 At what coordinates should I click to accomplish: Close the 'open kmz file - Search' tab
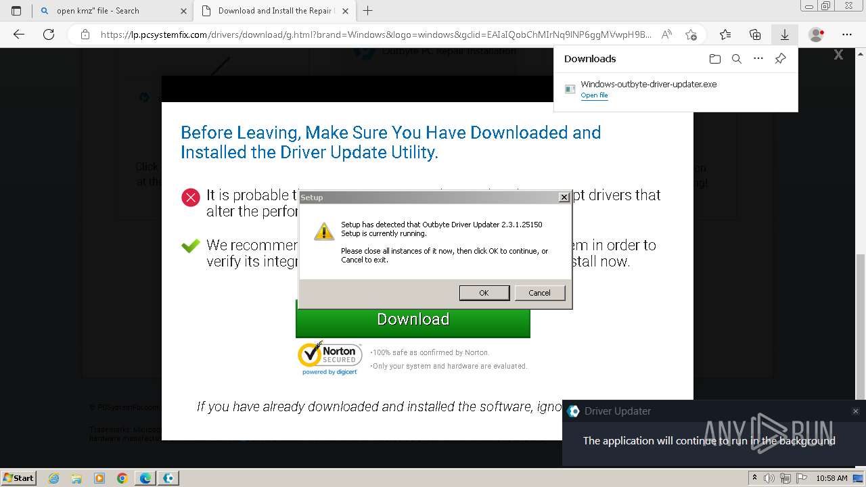(183, 11)
